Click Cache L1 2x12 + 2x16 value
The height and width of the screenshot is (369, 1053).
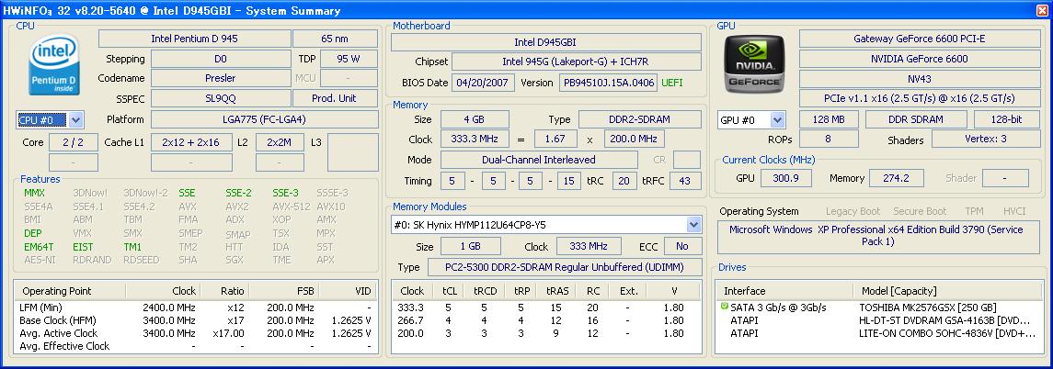[191, 142]
